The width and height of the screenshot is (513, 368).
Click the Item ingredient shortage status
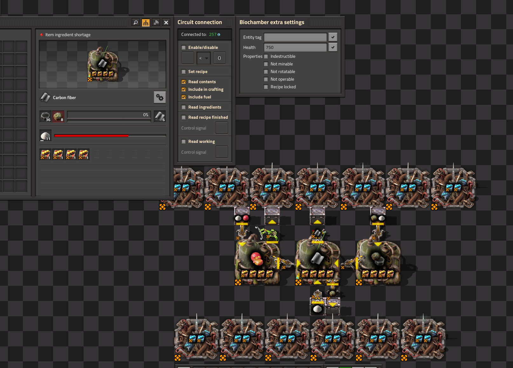point(68,35)
